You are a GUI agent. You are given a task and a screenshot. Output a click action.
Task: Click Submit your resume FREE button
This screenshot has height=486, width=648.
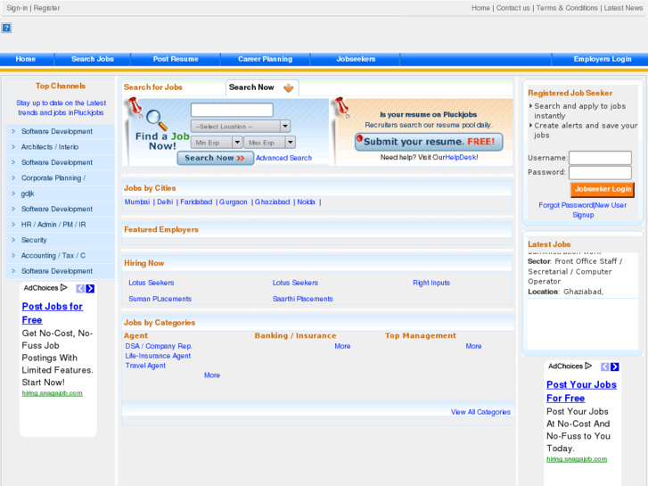(x=429, y=142)
